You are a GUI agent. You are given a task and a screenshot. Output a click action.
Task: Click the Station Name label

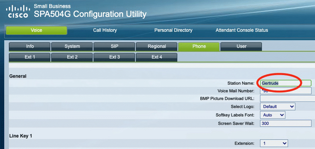point(241,83)
